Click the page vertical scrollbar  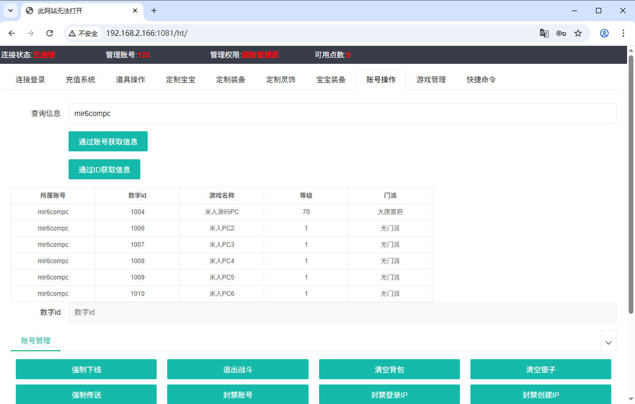click(631, 179)
